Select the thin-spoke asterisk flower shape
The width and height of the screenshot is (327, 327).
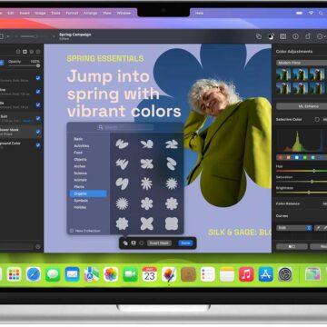[x=147, y=183]
